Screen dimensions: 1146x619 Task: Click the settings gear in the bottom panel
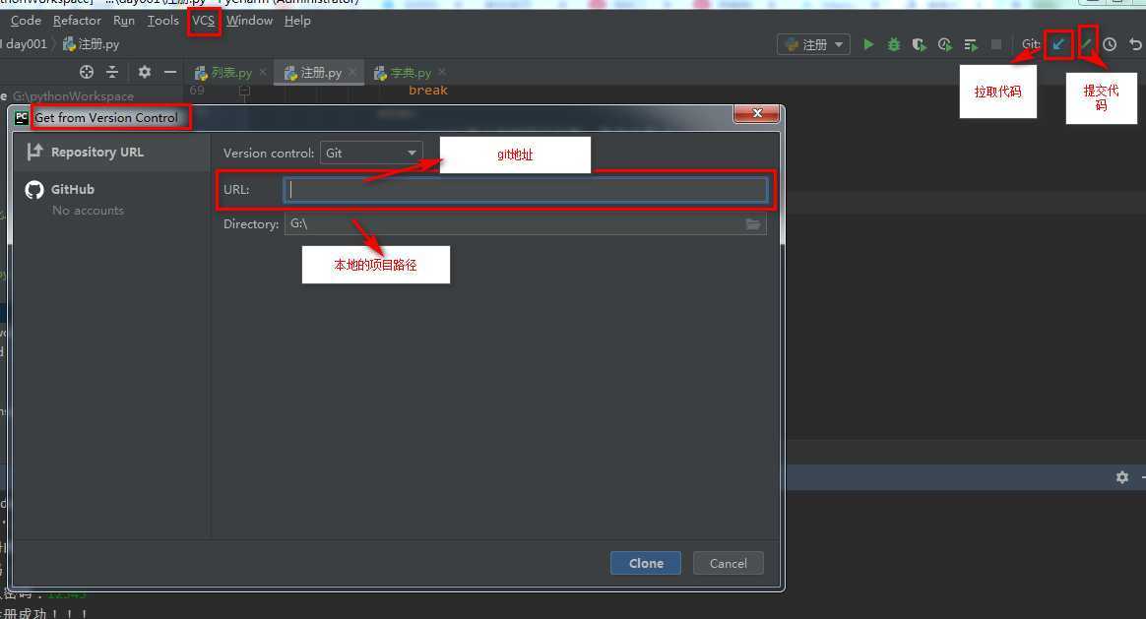[1122, 477]
